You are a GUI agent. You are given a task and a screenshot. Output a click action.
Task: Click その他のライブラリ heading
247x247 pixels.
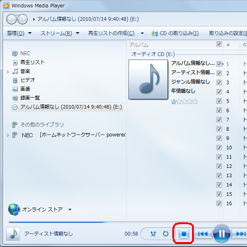(x=42, y=125)
